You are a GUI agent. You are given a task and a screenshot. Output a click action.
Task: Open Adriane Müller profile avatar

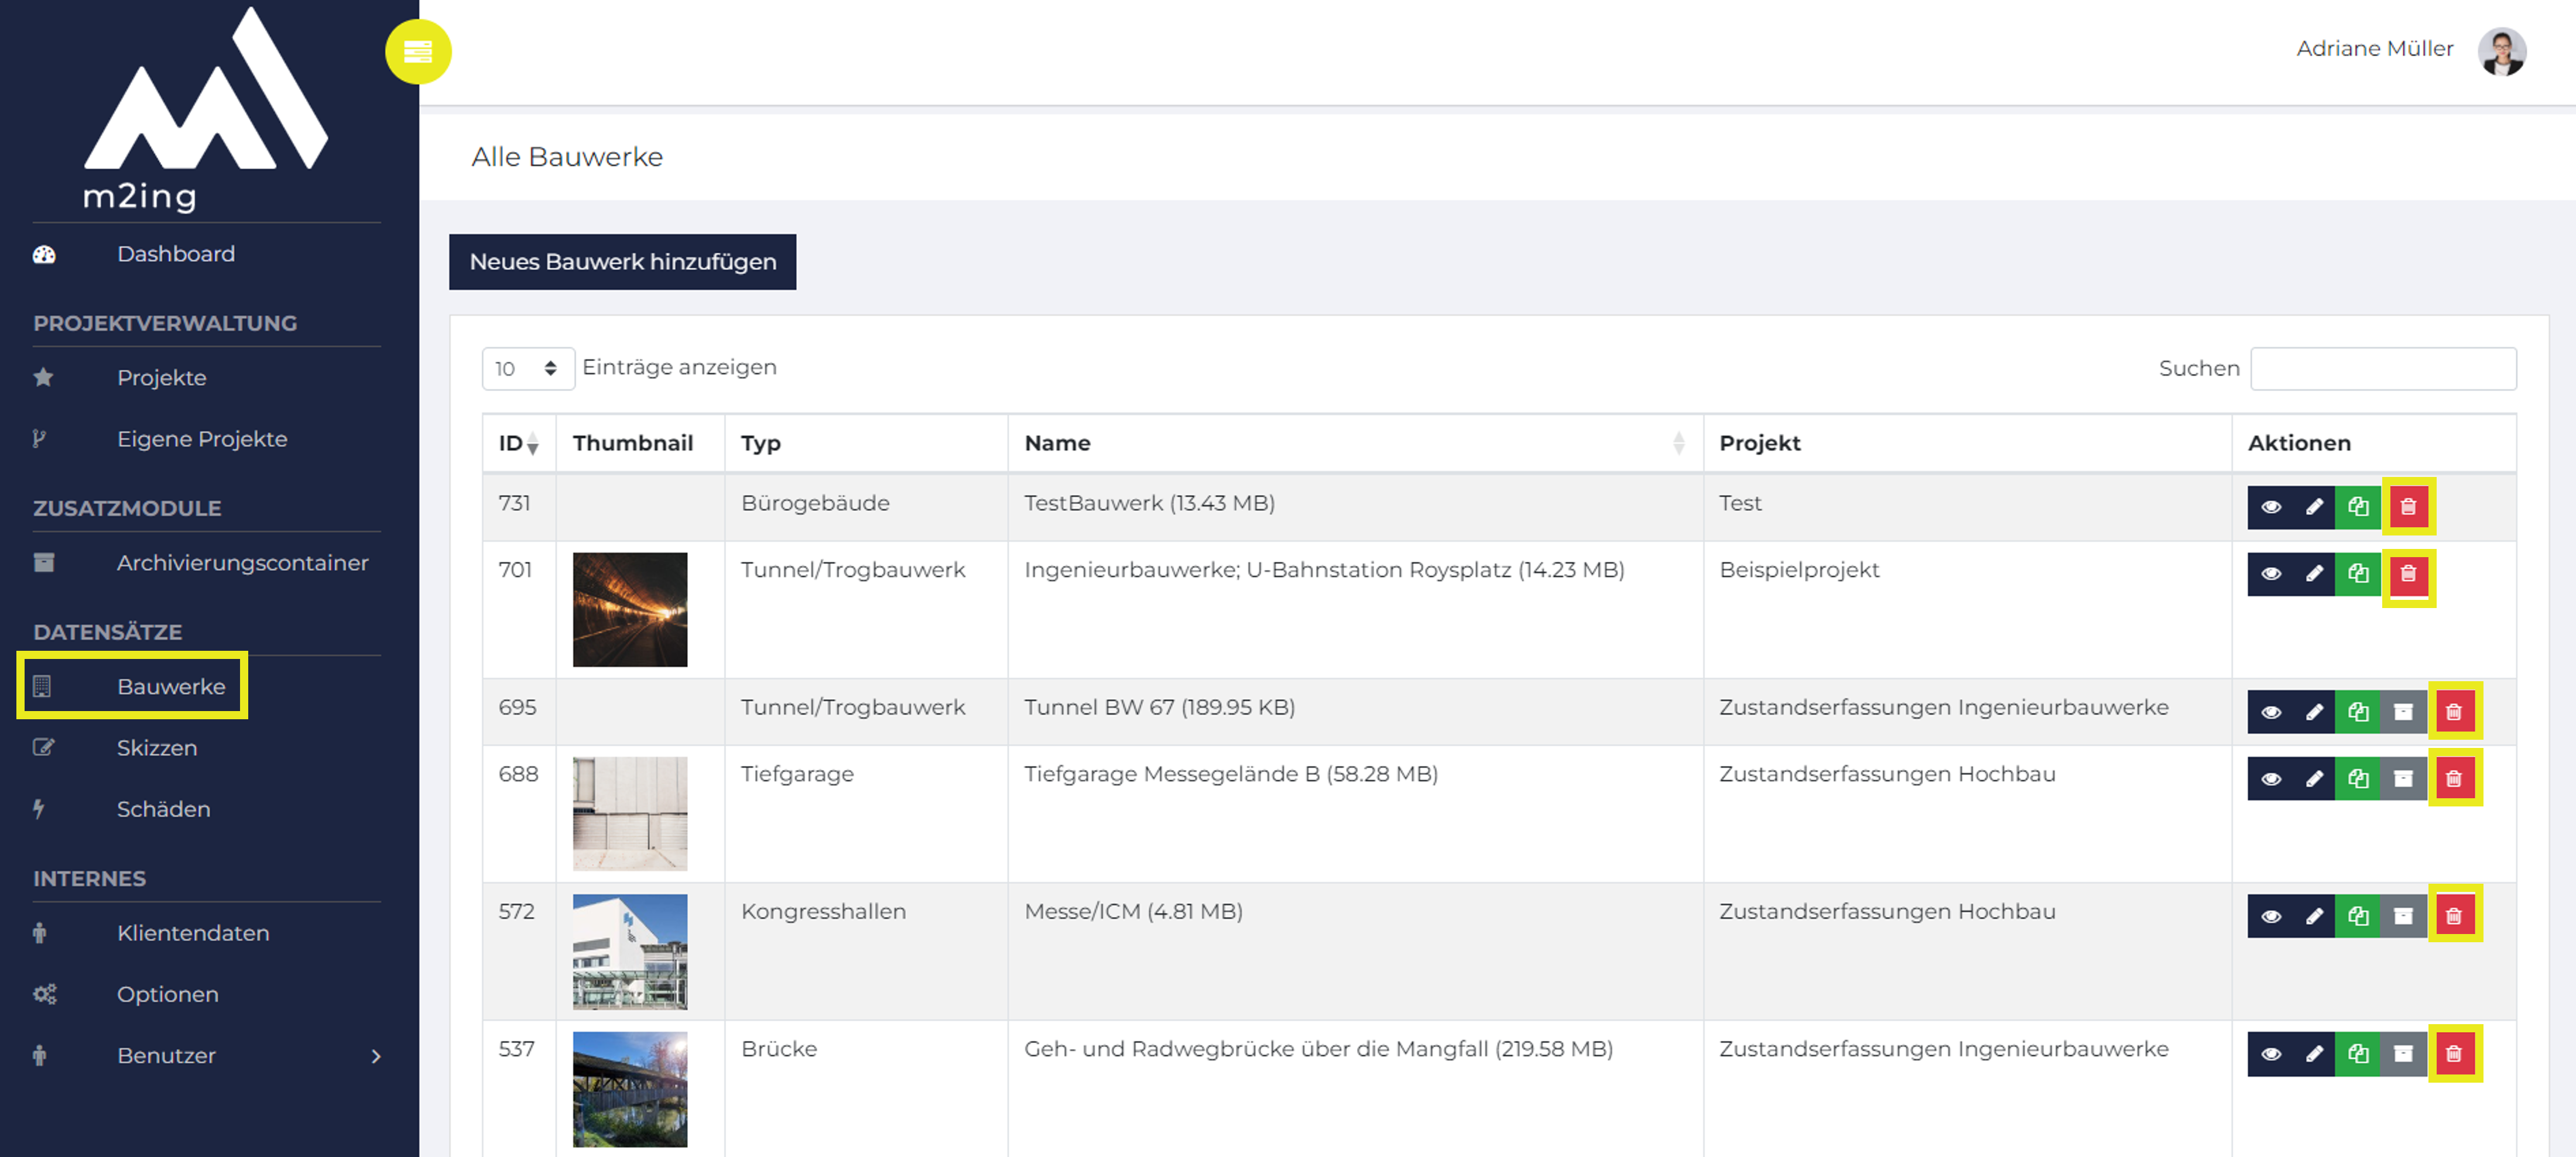[2501, 50]
